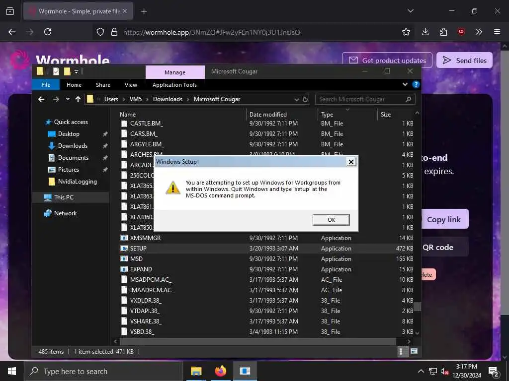This screenshot has width=509, height=381.
Task: Reload the Wormhole page in Firefox
Action: click(x=48, y=32)
